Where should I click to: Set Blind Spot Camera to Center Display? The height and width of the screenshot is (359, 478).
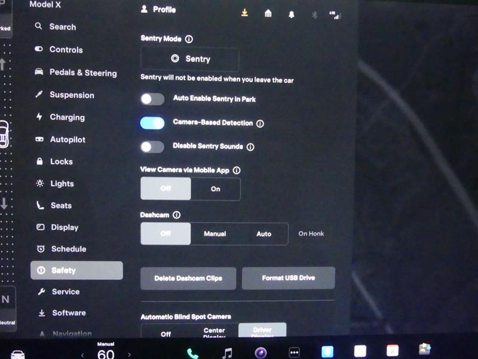pyautogui.click(x=215, y=332)
